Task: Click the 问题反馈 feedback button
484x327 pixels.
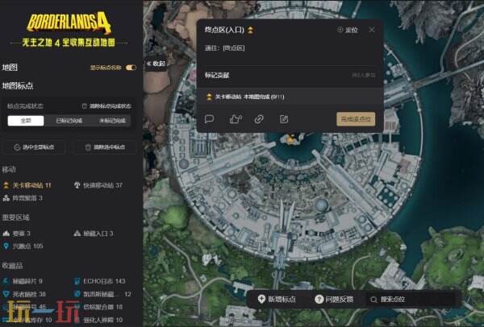Action: coord(334,300)
